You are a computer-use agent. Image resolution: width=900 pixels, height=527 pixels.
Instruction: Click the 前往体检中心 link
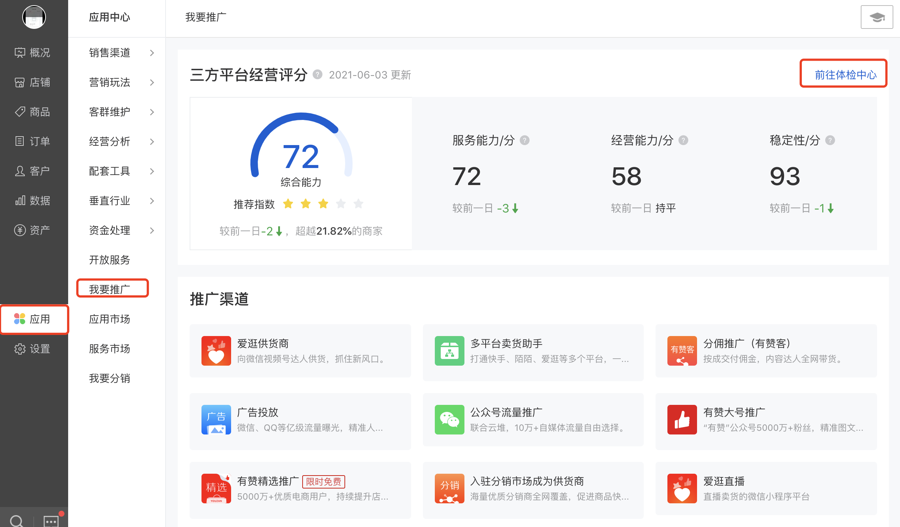click(846, 75)
